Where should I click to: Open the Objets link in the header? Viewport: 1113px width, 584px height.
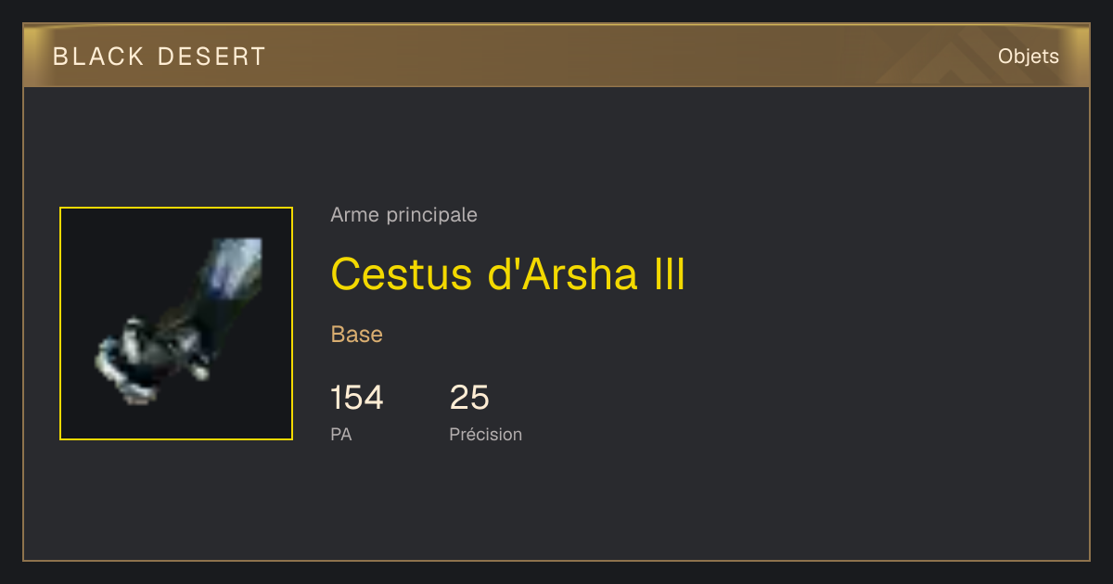(1029, 57)
